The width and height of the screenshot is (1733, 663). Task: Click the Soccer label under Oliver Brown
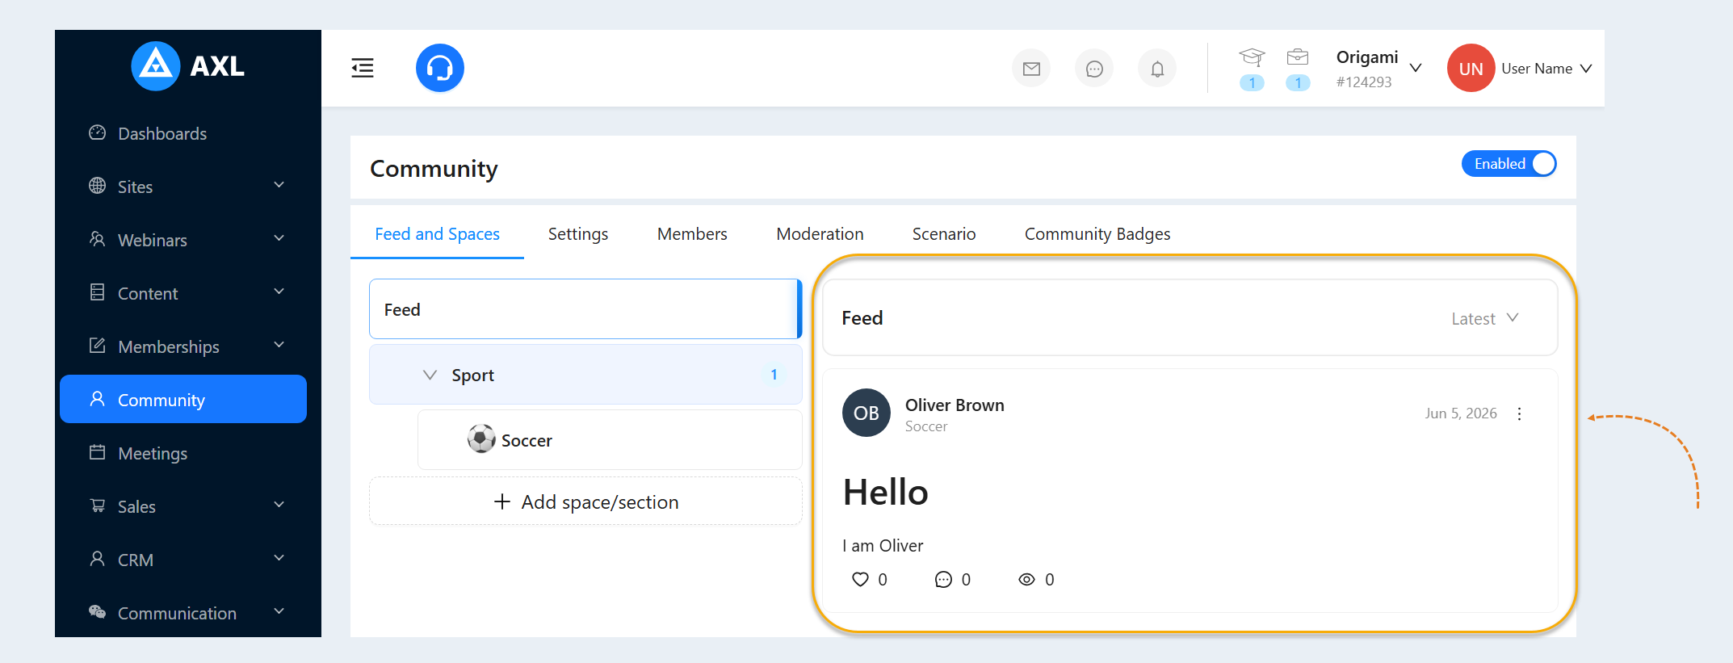tap(926, 426)
